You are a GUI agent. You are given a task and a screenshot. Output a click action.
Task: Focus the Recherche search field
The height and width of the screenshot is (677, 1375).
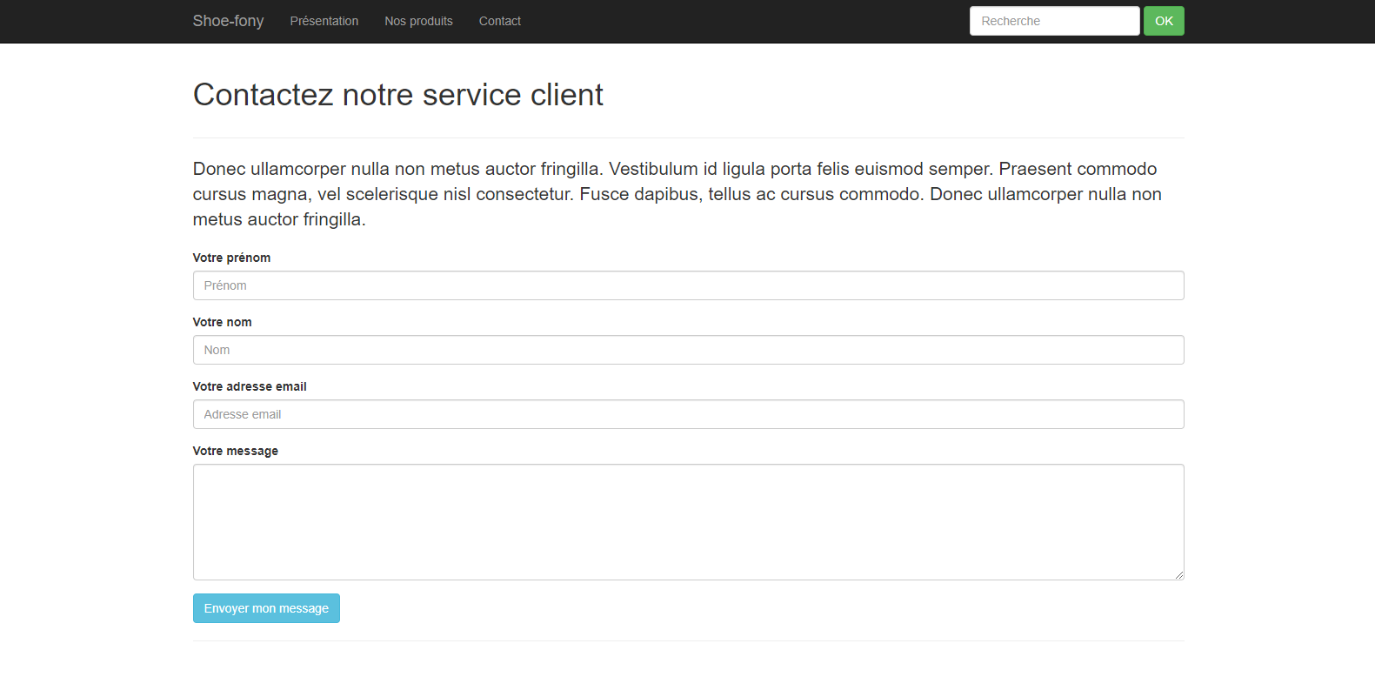[1053, 21]
